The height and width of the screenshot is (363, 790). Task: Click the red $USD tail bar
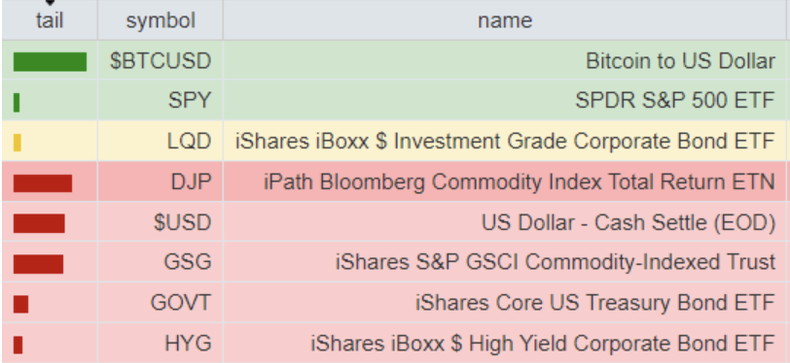coord(39,223)
